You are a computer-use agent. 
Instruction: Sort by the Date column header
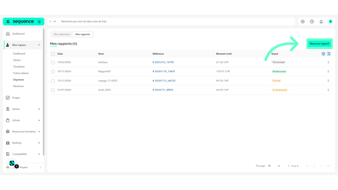(60, 54)
